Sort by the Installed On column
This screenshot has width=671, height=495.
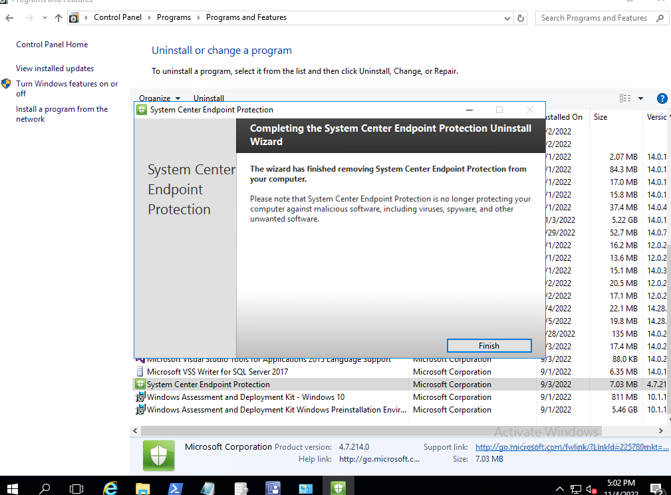pyautogui.click(x=564, y=117)
